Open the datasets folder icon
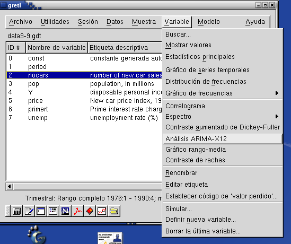 [x=114, y=211]
